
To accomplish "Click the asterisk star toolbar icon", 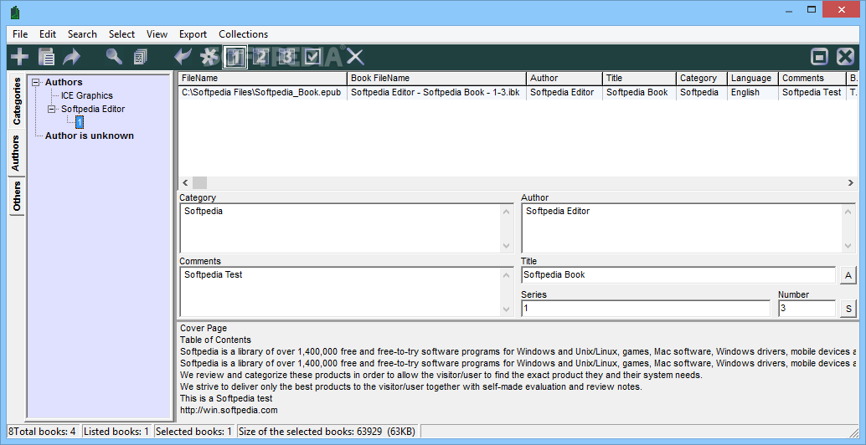I will [x=209, y=56].
